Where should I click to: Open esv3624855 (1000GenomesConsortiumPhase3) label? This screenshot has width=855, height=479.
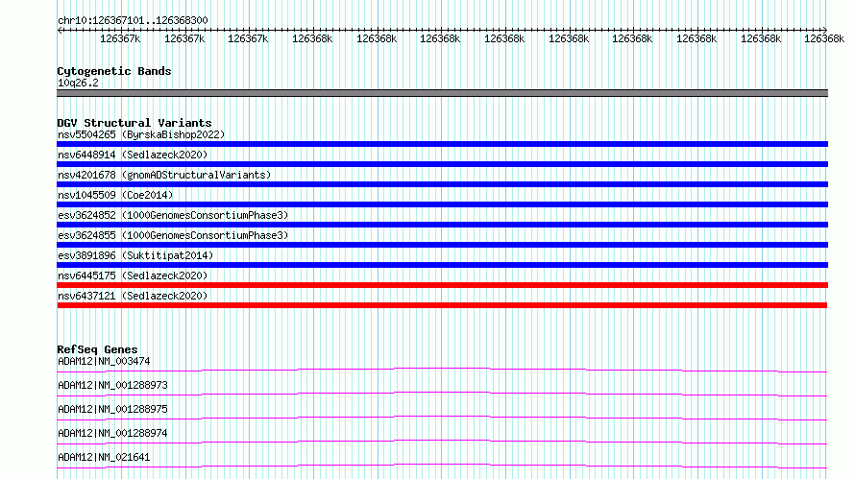coord(173,235)
